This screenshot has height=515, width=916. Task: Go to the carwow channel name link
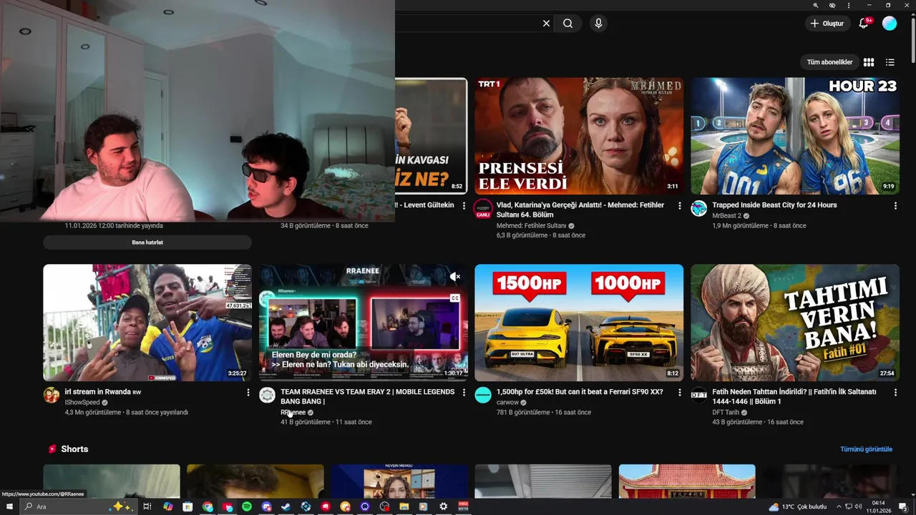coord(507,403)
